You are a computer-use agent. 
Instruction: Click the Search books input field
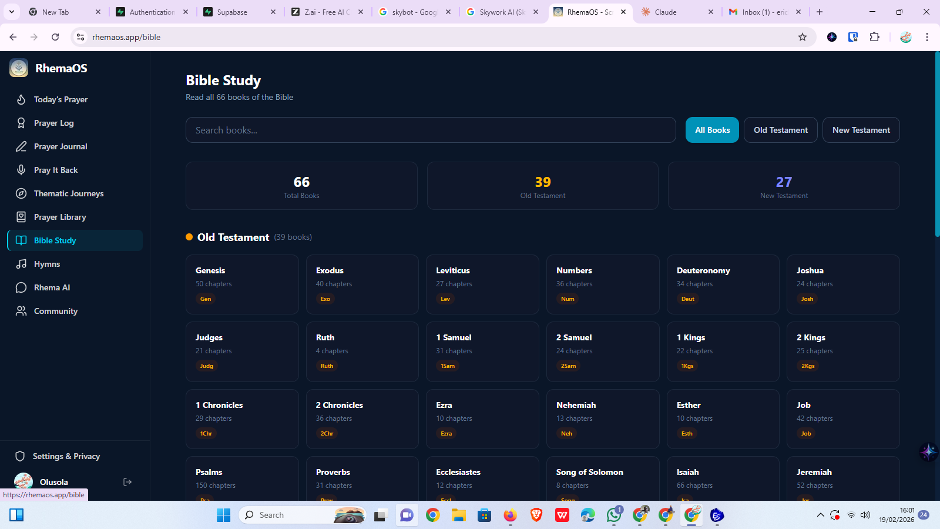coord(431,130)
